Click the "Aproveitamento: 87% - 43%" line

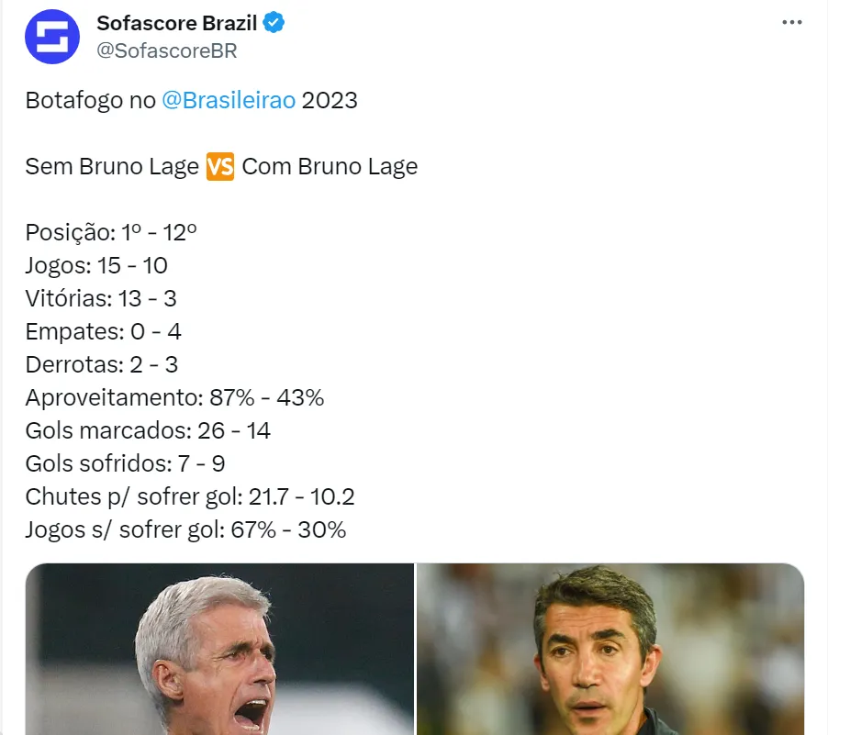174,398
